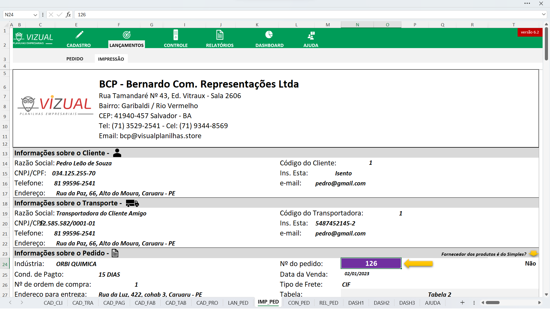Click the LANÇAMENTOS menu label
Screen dimensions: 550x309
tap(127, 45)
